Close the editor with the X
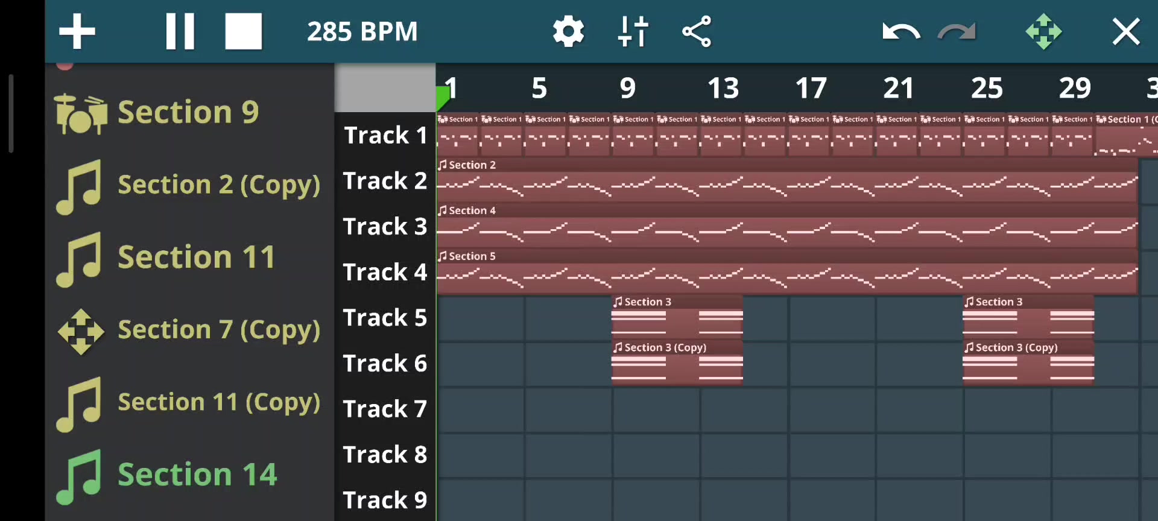The height and width of the screenshot is (521, 1158). click(1126, 31)
